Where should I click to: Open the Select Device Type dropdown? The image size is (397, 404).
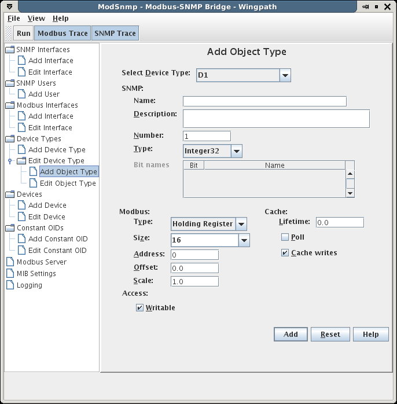[285, 75]
